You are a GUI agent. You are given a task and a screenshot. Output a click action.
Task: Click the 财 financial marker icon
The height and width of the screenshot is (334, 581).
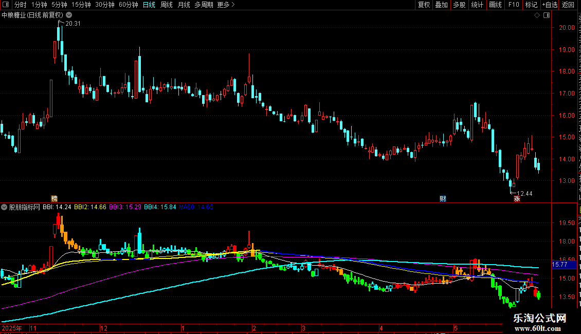click(443, 199)
